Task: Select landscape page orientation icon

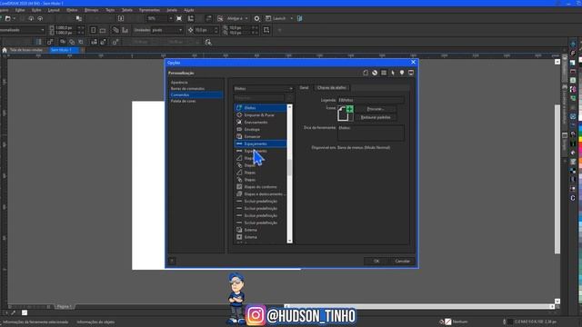Action: [103, 30]
